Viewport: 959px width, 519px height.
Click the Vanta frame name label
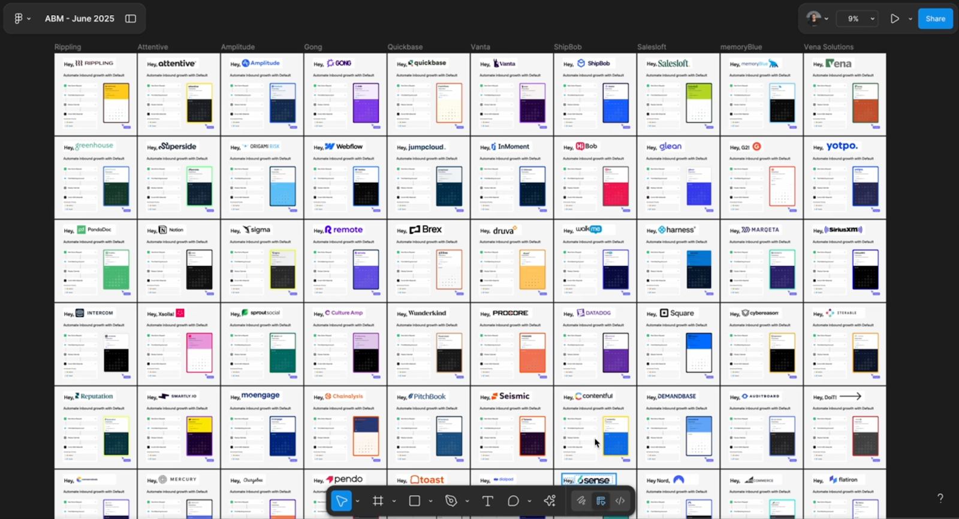[480, 47]
